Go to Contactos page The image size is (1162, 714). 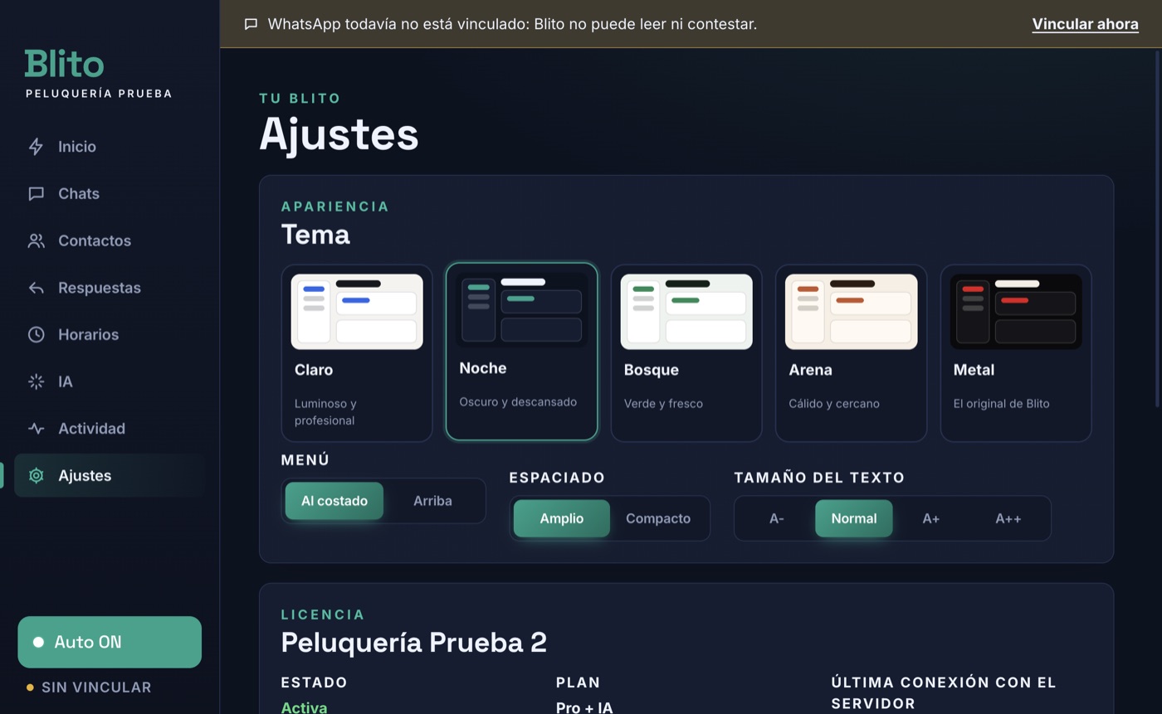(x=110, y=241)
